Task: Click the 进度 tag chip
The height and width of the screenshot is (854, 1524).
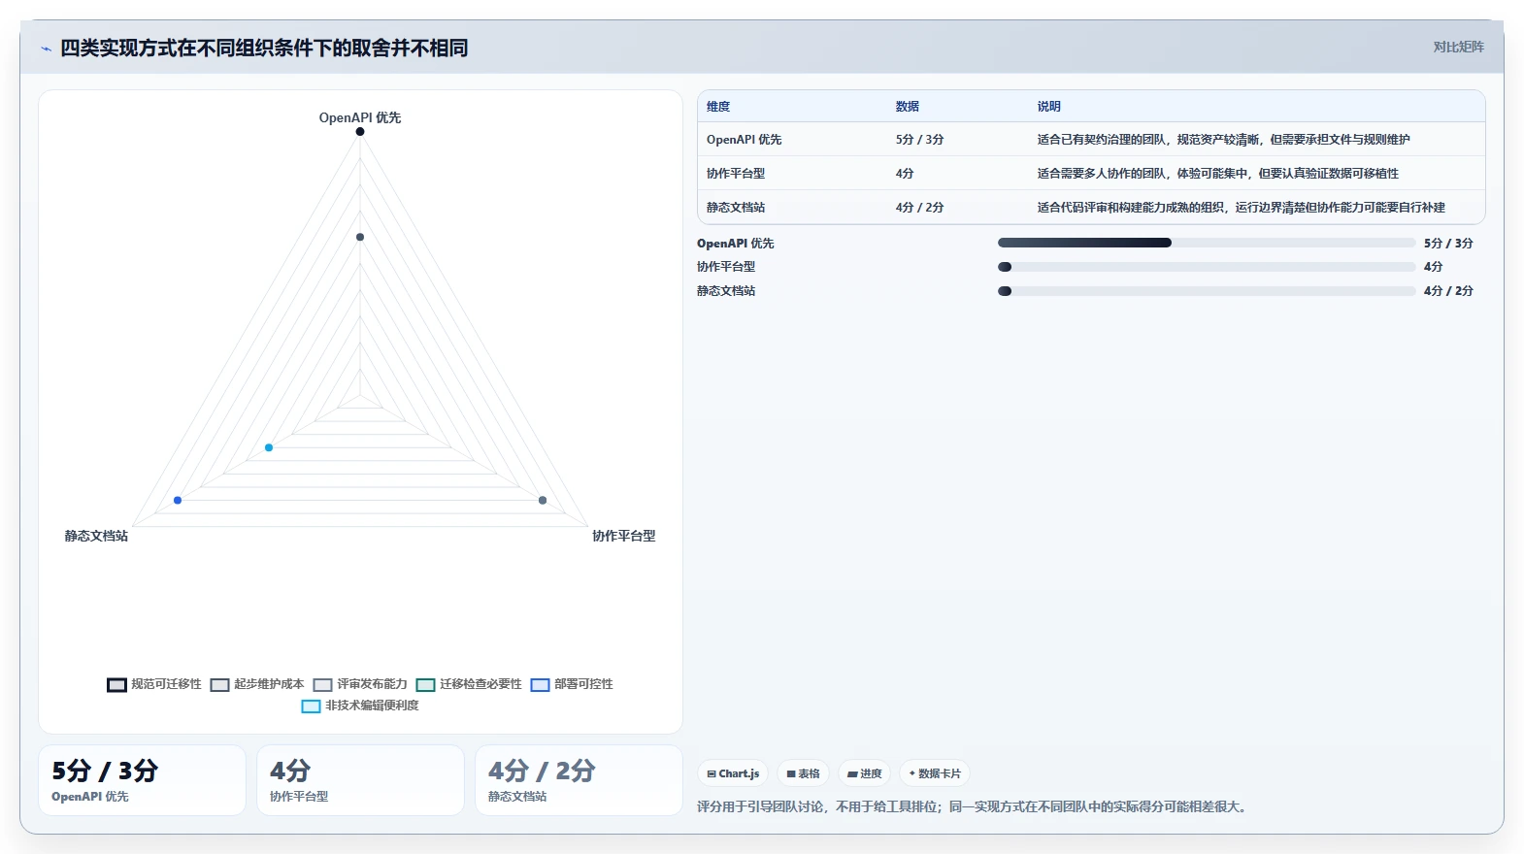Action: (864, 773)
